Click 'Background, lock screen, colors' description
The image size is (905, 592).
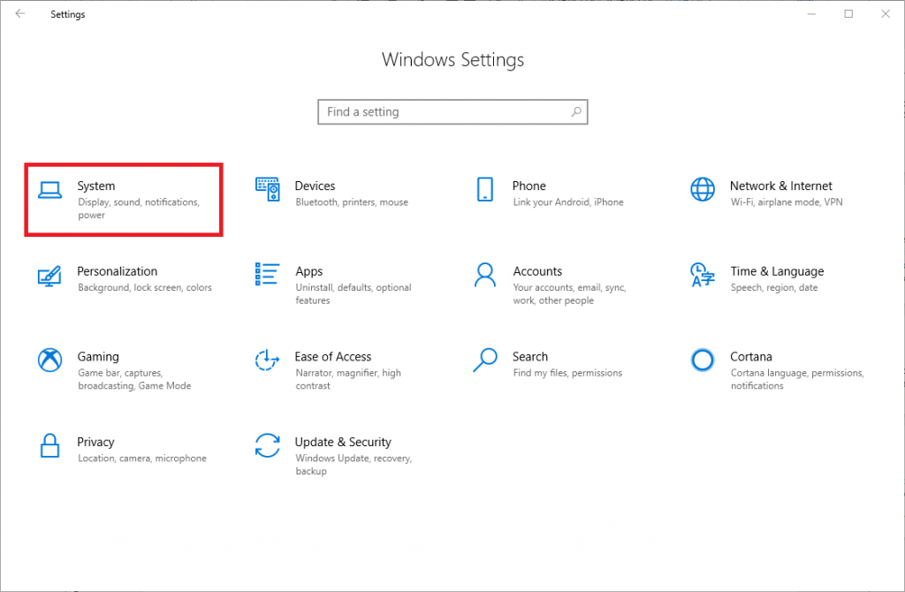[145, 287]
